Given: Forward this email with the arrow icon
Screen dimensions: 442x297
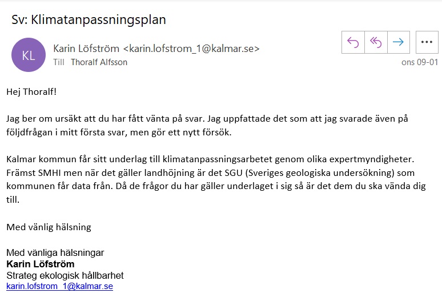Looking at the screenshot, I should coord(399,42).
